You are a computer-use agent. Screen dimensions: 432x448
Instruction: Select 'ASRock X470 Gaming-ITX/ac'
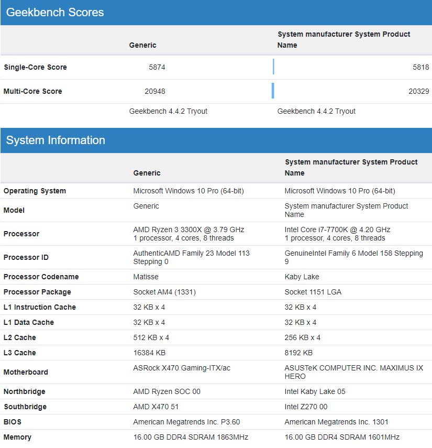pos(182,368)
